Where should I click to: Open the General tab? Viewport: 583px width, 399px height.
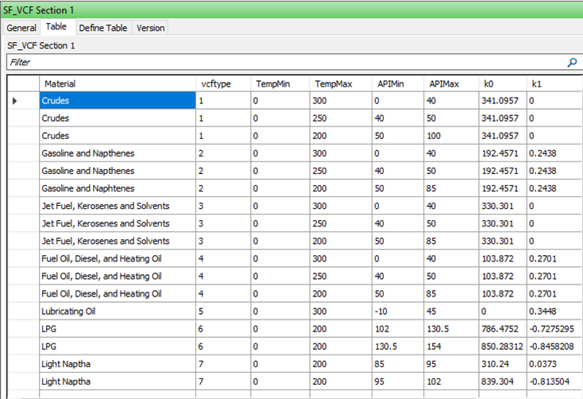[x=21, y=28]
